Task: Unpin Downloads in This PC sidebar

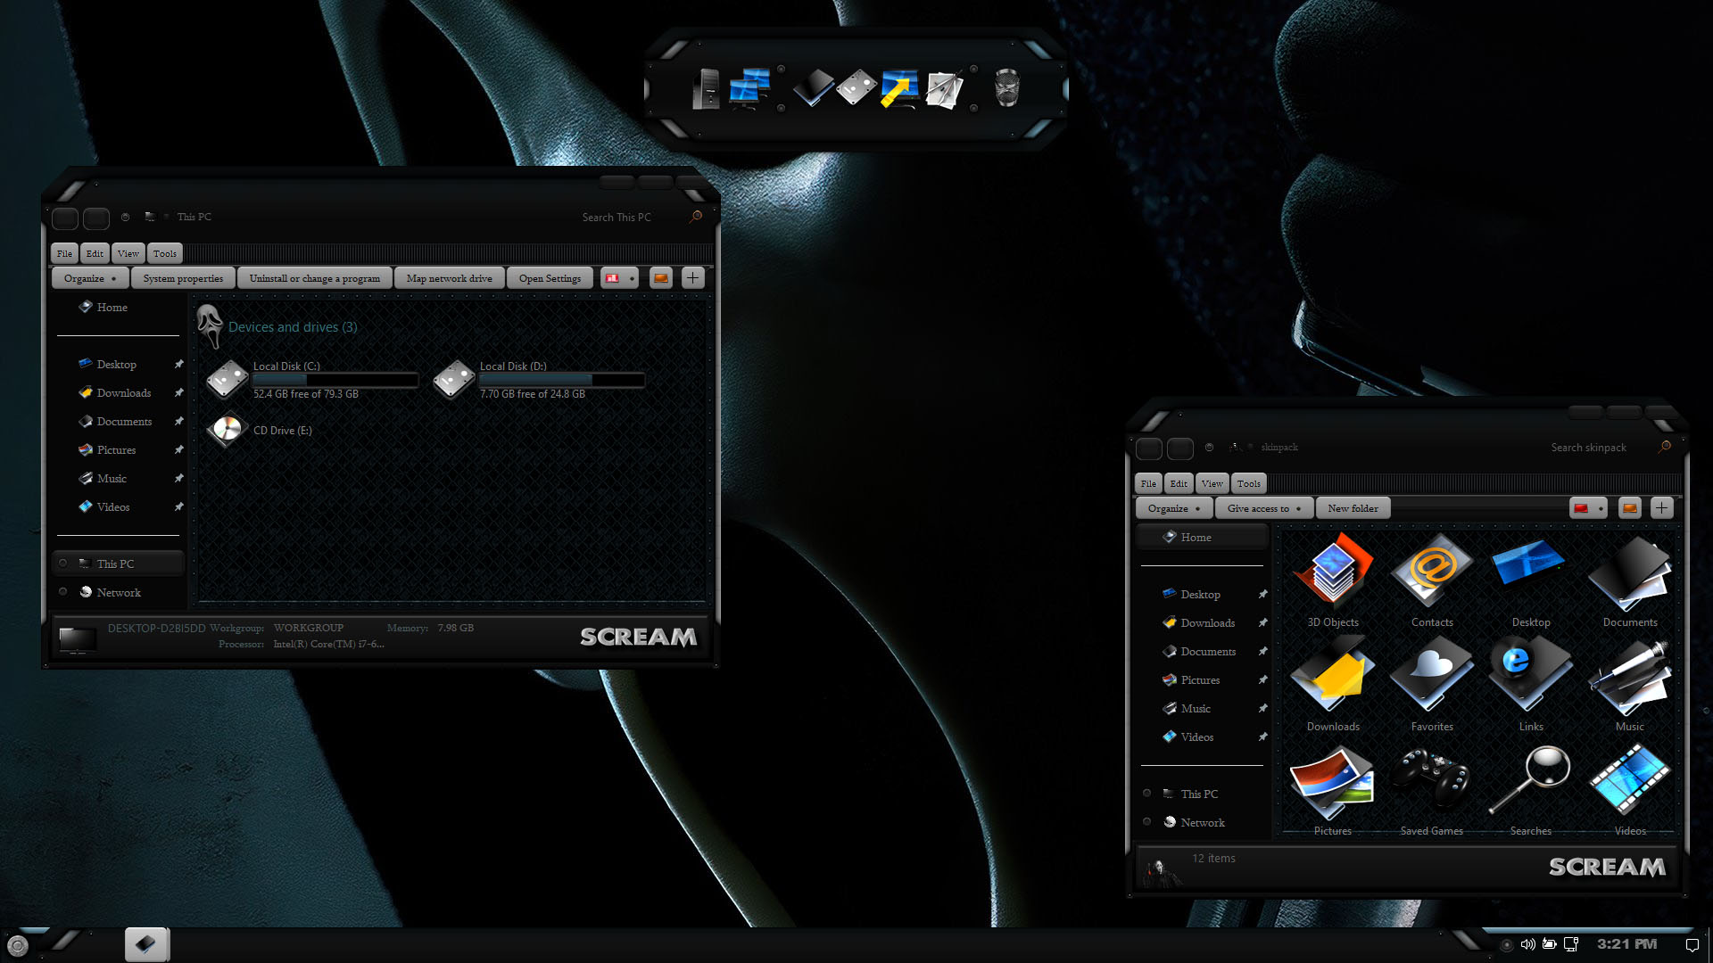Action: click(178, 392)
